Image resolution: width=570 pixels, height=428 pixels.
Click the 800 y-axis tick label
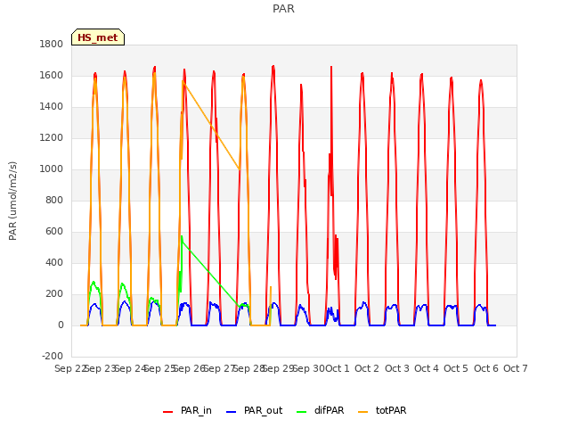pos(54,200)
